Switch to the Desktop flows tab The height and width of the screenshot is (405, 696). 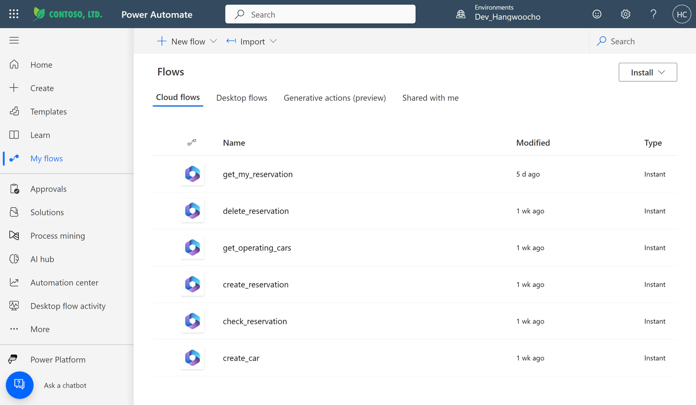[242, 98]
